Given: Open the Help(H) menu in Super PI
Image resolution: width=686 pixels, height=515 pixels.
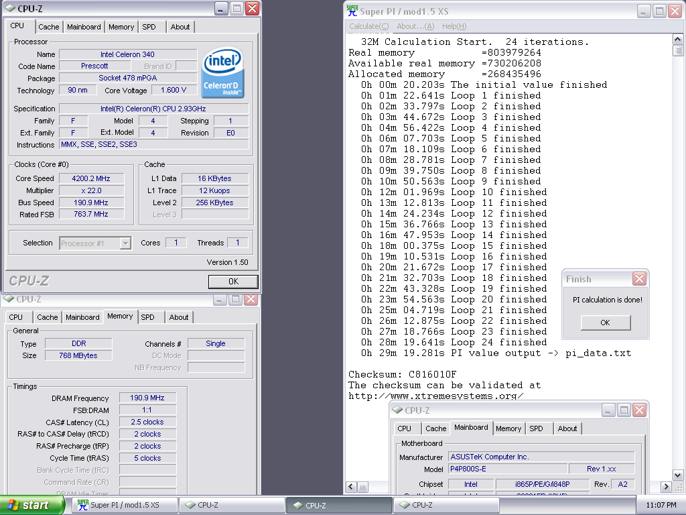Looking at the screenshot, I should 454,26.
